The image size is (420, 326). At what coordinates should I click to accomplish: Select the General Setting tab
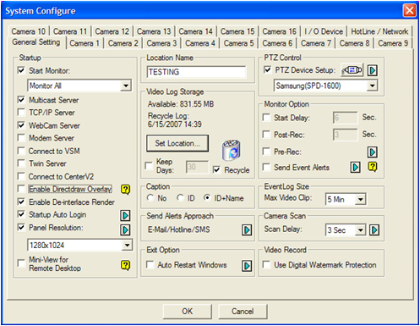[x=36, y=42]
